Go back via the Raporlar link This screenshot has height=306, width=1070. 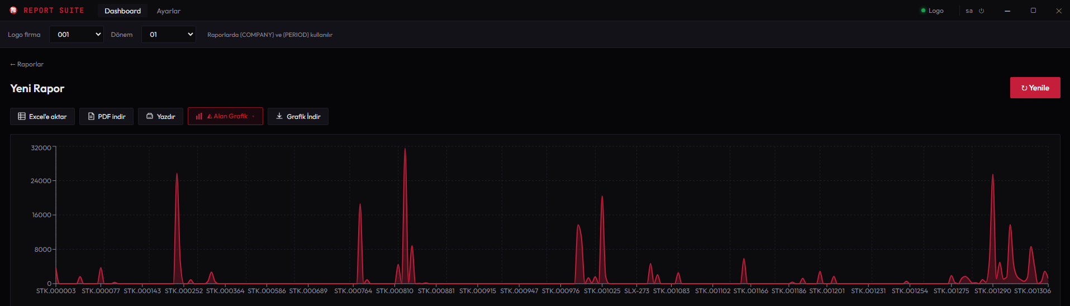pyautogui.click(x=27, y=64)
